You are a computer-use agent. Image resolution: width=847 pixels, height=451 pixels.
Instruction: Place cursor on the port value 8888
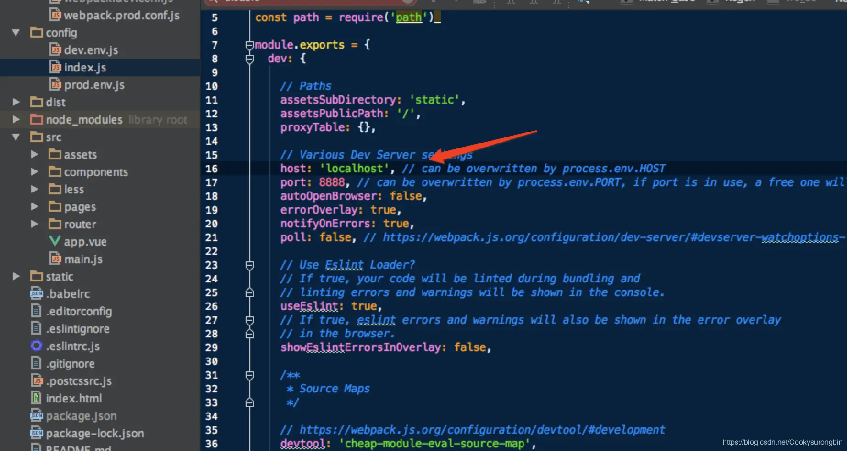332,182
